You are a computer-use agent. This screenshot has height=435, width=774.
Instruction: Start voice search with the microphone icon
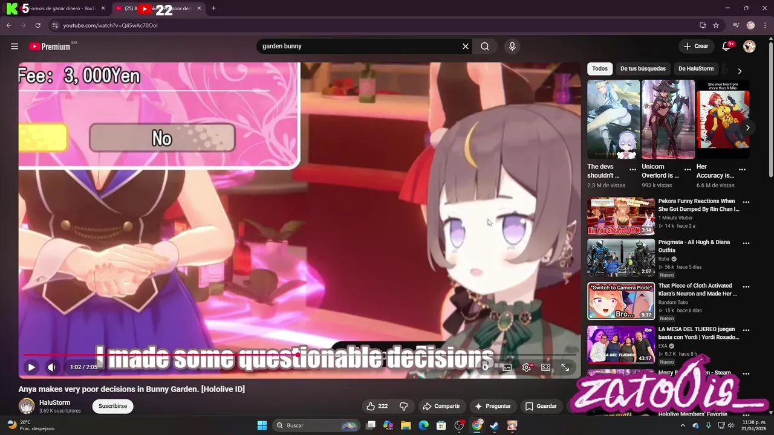[x=512, y=47]
